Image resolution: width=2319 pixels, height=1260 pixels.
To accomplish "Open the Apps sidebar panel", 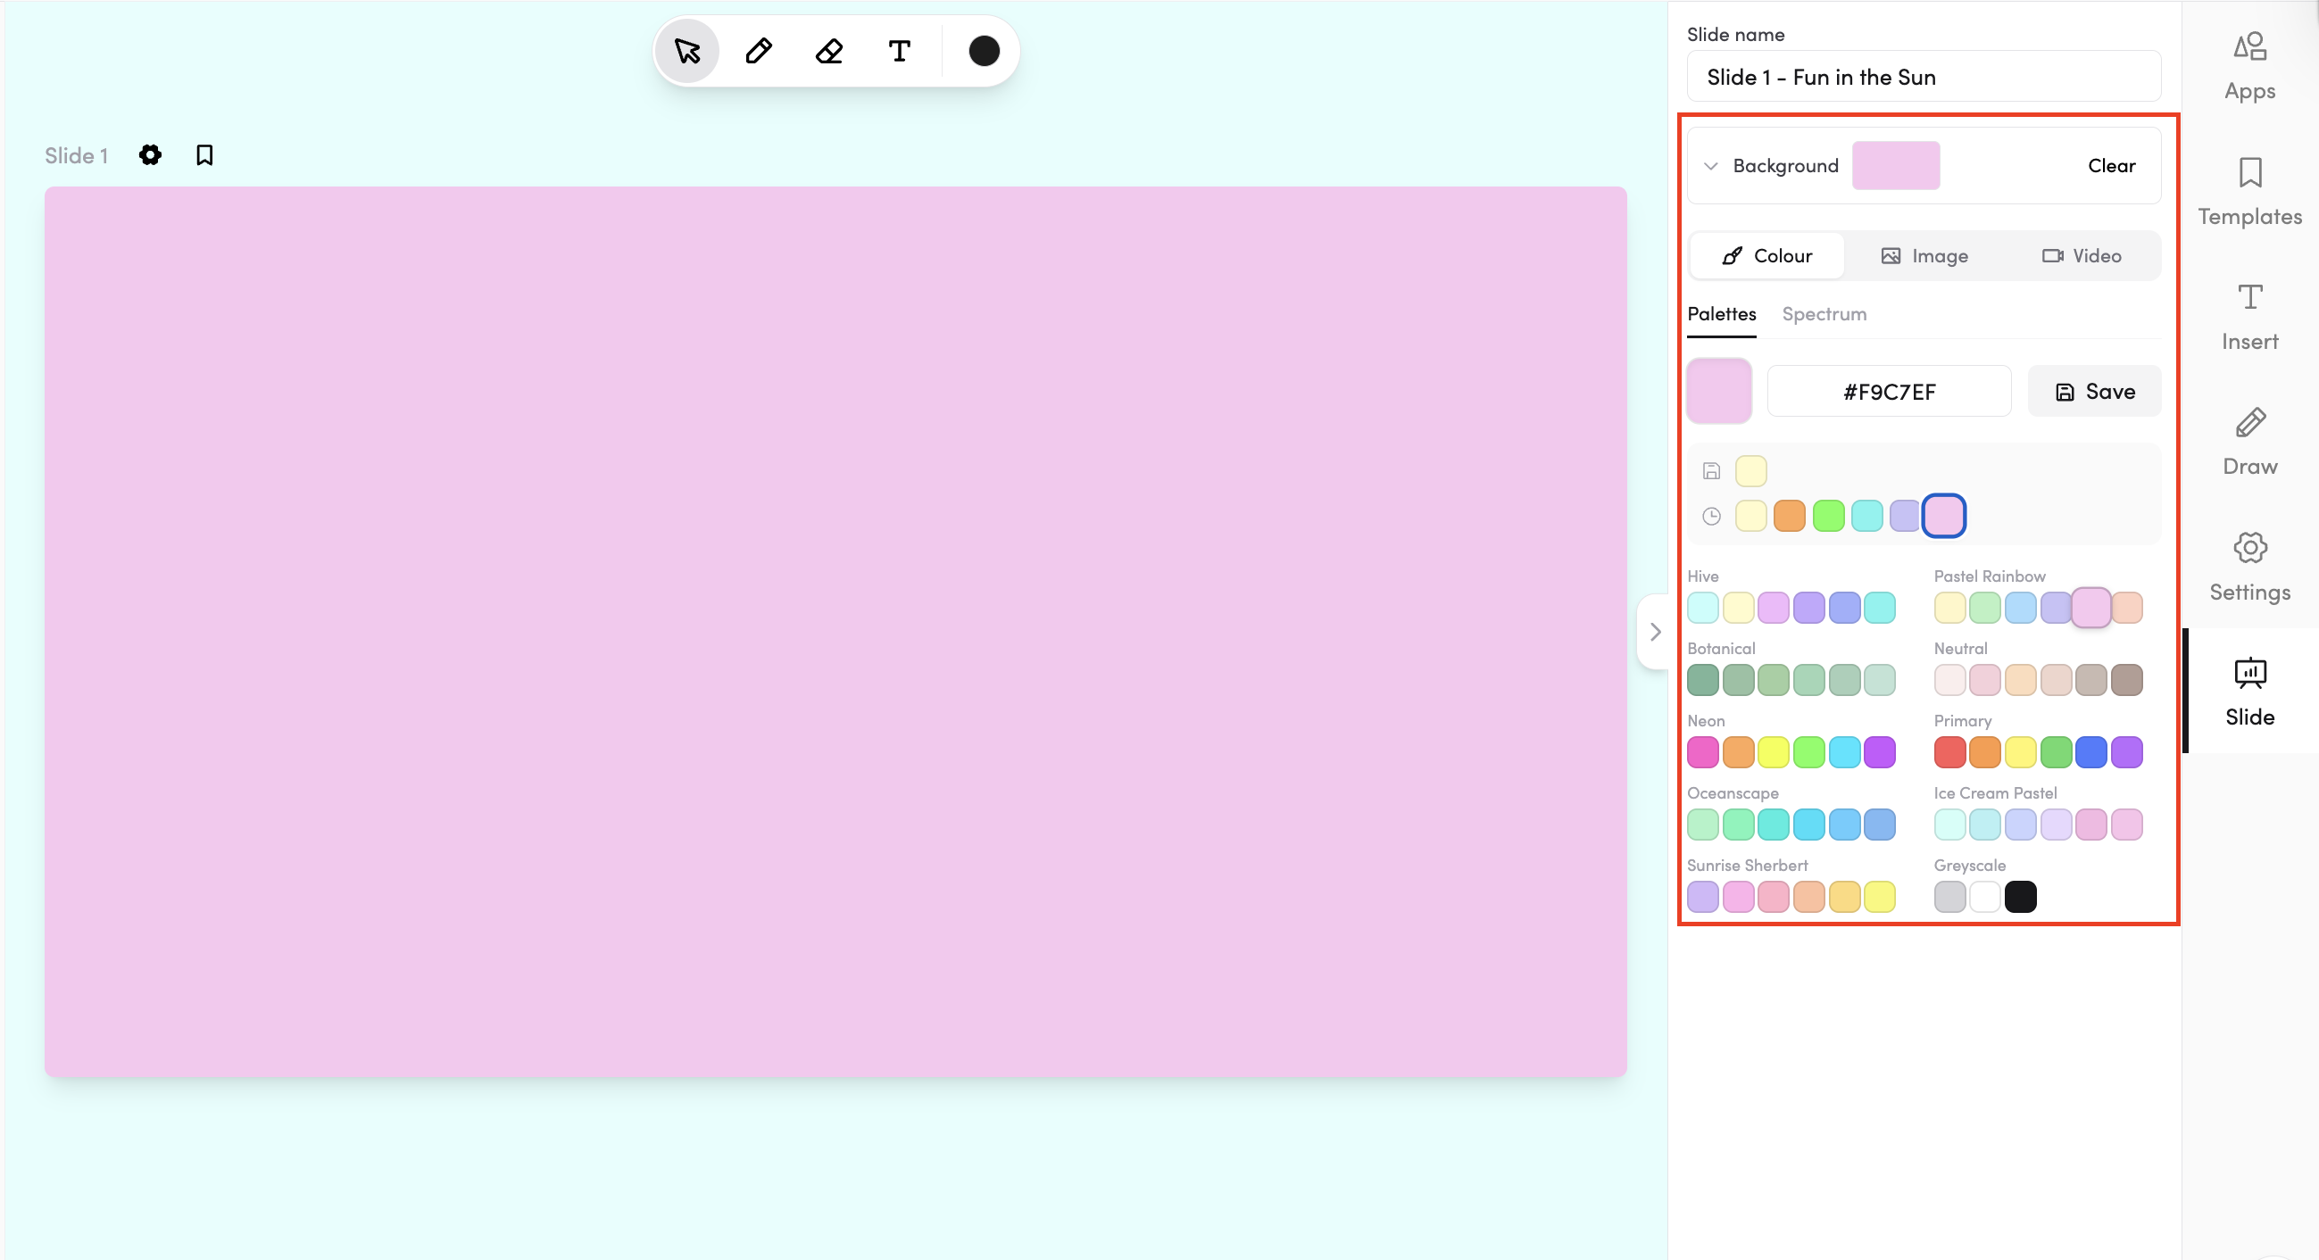I will (2248, 66).
